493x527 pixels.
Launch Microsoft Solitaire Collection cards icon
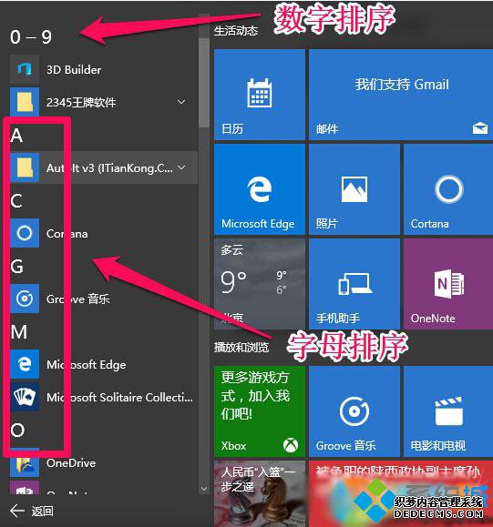tap(25, 397)
